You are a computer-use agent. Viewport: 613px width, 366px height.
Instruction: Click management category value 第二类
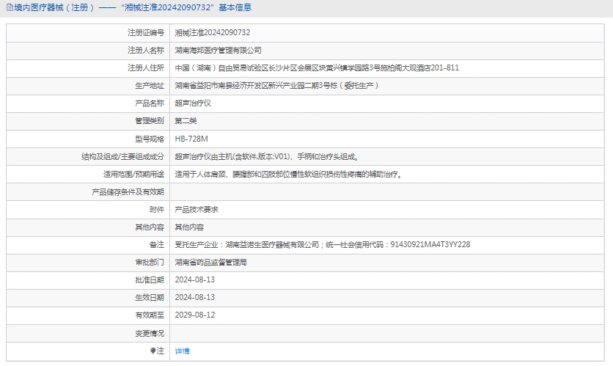coord(186,121)
